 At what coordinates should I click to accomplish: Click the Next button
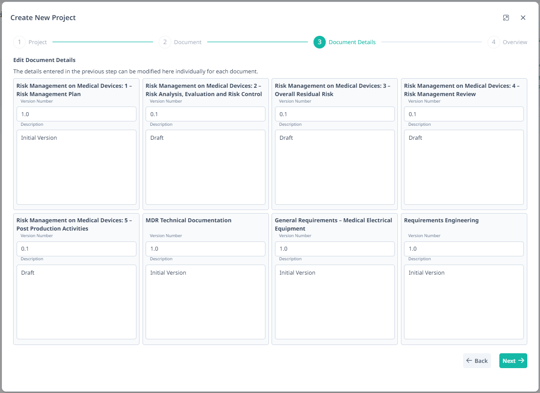pyautogui.click(x=513, y=361)
